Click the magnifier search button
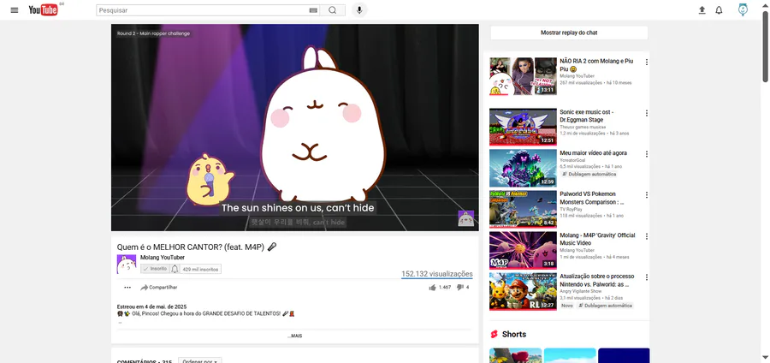 [333, 10]
